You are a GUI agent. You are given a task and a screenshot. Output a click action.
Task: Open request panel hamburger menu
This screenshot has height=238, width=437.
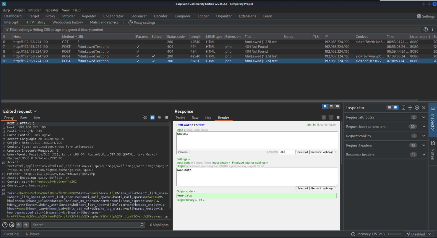click(x=167, y=117)
